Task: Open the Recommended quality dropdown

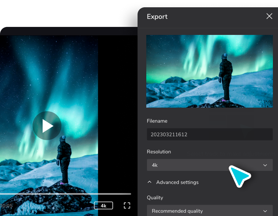Action: tap(210, 211)
